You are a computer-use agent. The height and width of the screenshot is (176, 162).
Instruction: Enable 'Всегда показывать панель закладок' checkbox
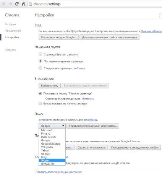point(40,103)
